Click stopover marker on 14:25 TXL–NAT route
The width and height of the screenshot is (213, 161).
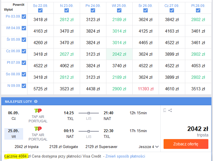tap(88, 113)
